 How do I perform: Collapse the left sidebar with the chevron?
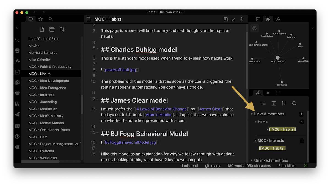point(17,27)
